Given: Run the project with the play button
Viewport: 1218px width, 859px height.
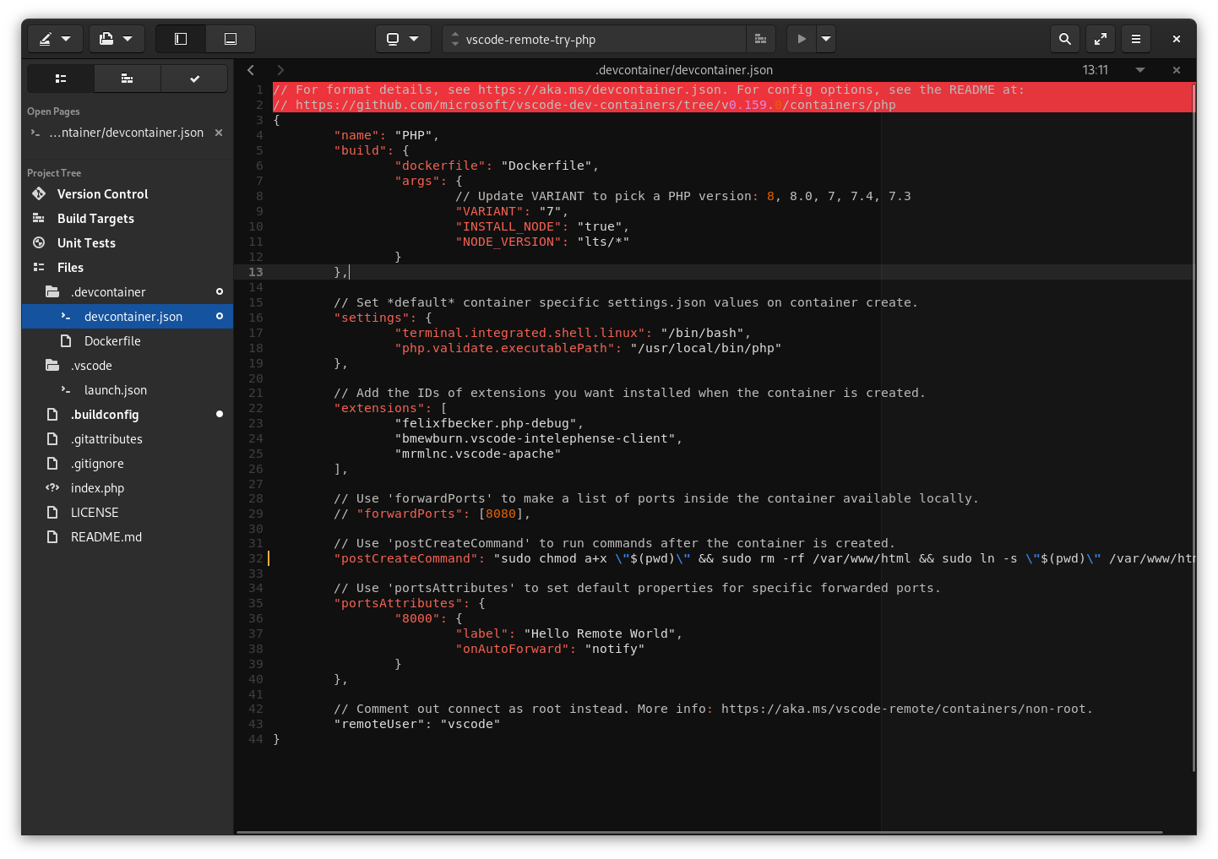Looking at the screenshot, I should click(x=800, y=39).
